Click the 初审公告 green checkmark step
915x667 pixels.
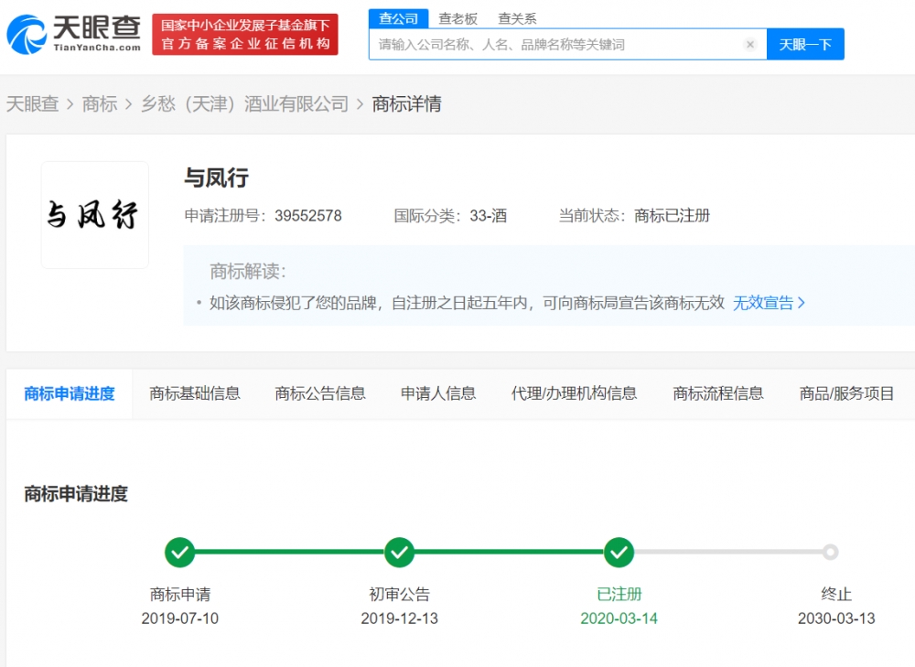(399, 552)
